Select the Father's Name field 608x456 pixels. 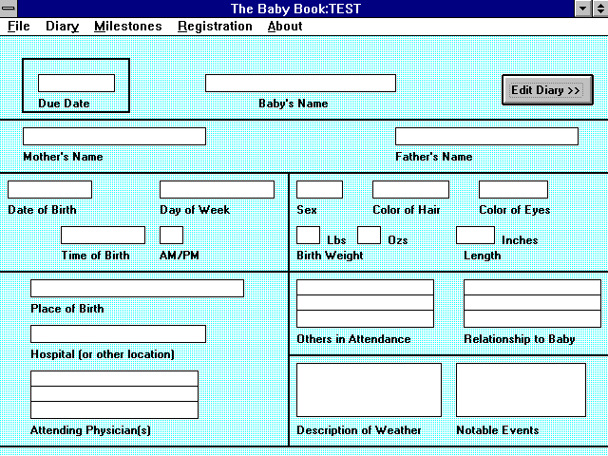(486, 137)
